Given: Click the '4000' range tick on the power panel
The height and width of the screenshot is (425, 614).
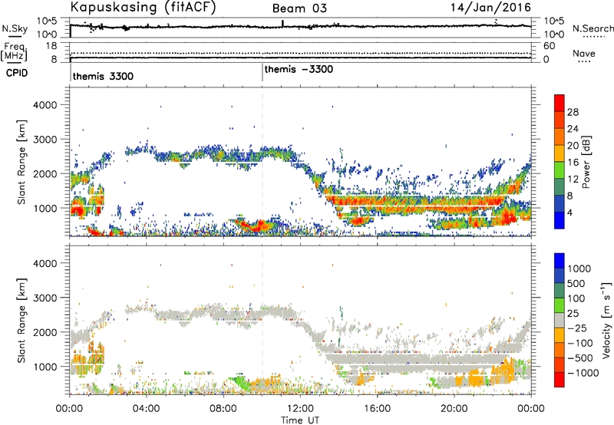Looking at the screenshot, I should point(45,105).
